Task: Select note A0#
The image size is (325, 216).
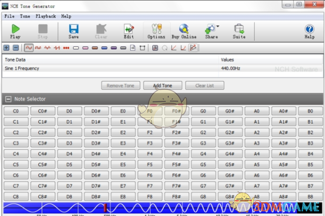Action: [x=284, y=111]
